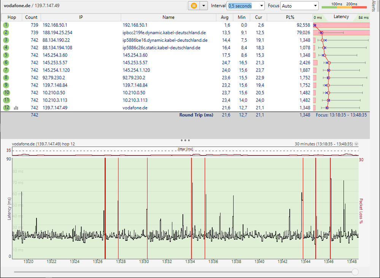The image size is (380, 278).
Task: Select the hop 4 green circle icon
Action: point(6,47)
